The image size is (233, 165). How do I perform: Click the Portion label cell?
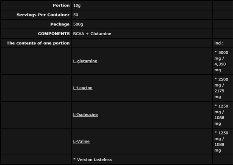tap(36, 6)
